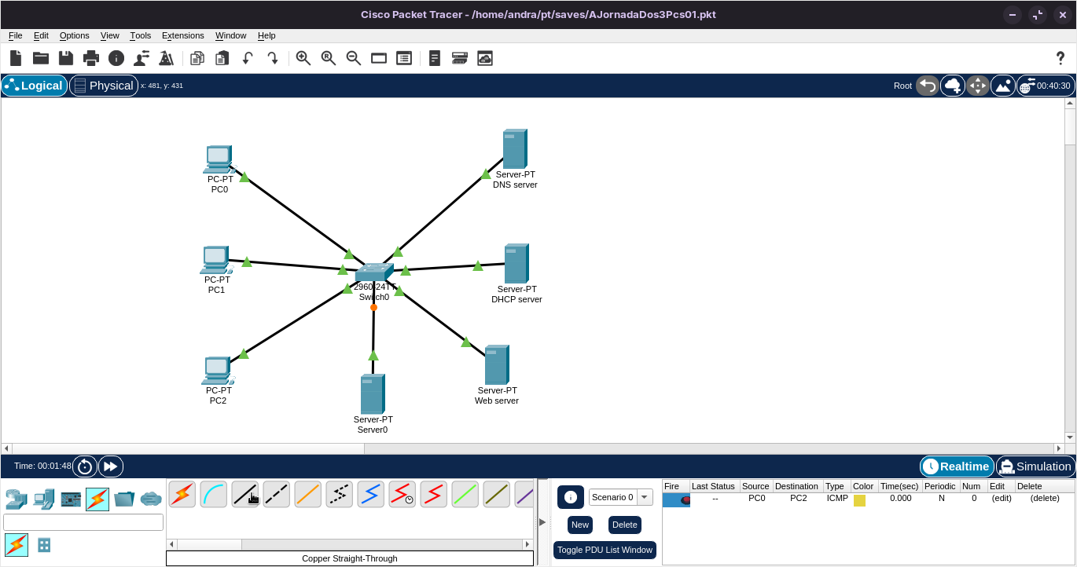The width and height of the screenshot is (1077, 567).
Task: Click the device search input field
Action: tap(83, 522)
